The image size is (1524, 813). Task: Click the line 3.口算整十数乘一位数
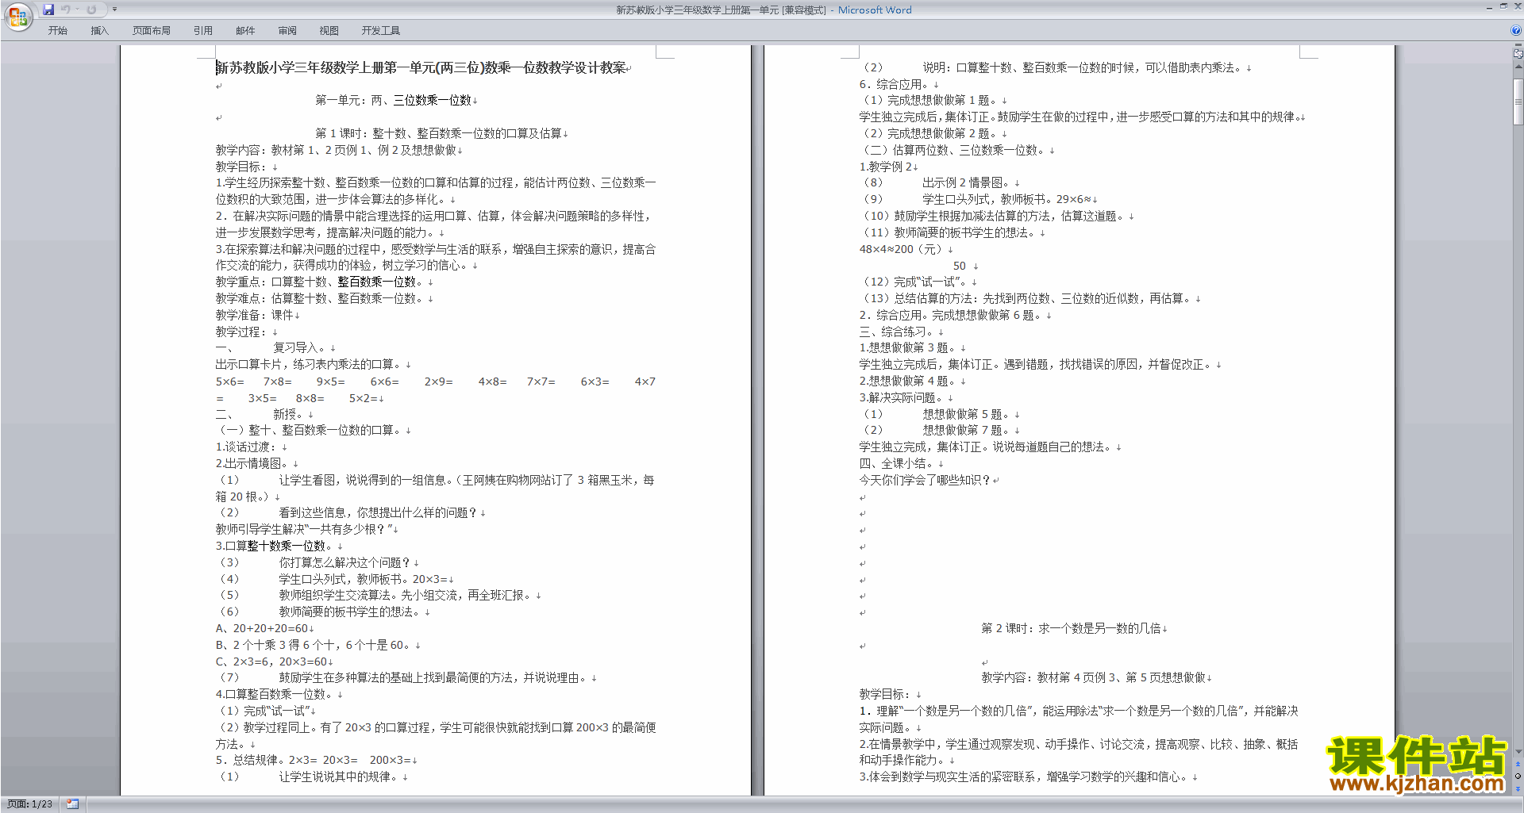coord(275,546)
